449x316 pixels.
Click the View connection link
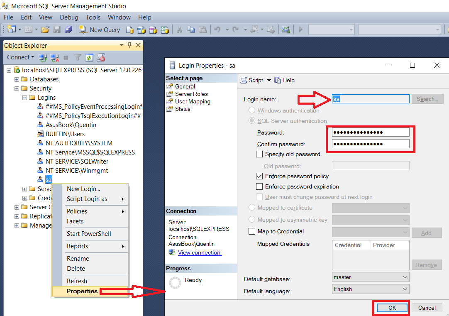199,252
